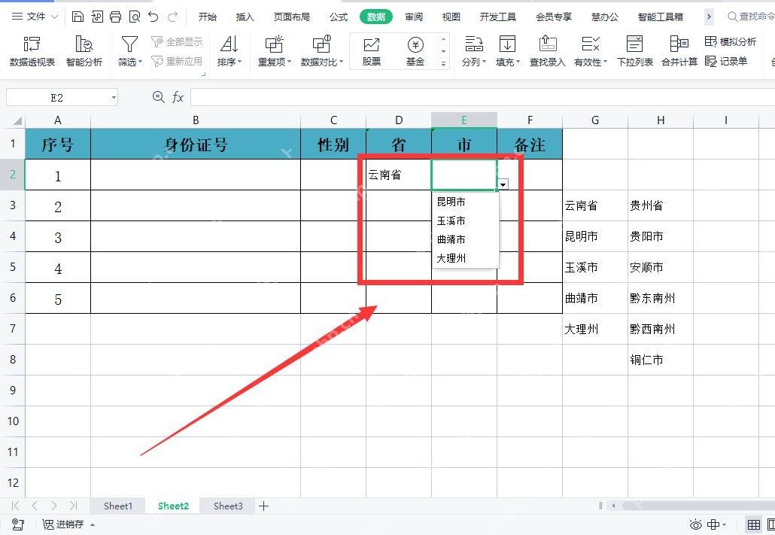Image resolution: width=775 pixels, height=535 pixels.
Task: Expand the 重复项 dropdown arrow
Action: [x=289, y=62]
